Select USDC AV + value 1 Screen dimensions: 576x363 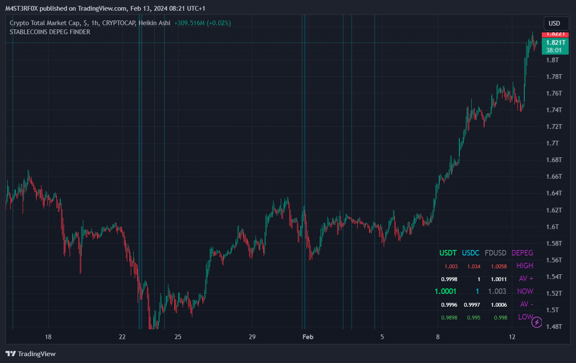coord(479,279)
